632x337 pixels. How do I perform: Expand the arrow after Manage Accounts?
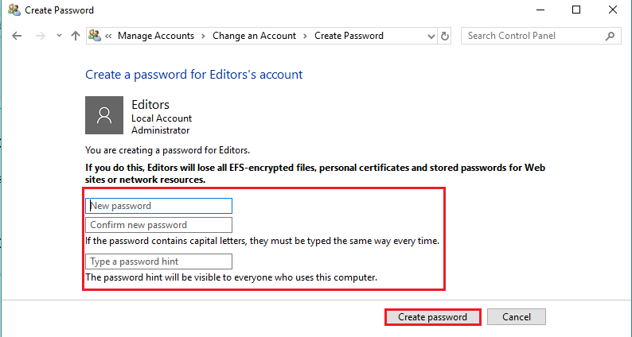204,36
